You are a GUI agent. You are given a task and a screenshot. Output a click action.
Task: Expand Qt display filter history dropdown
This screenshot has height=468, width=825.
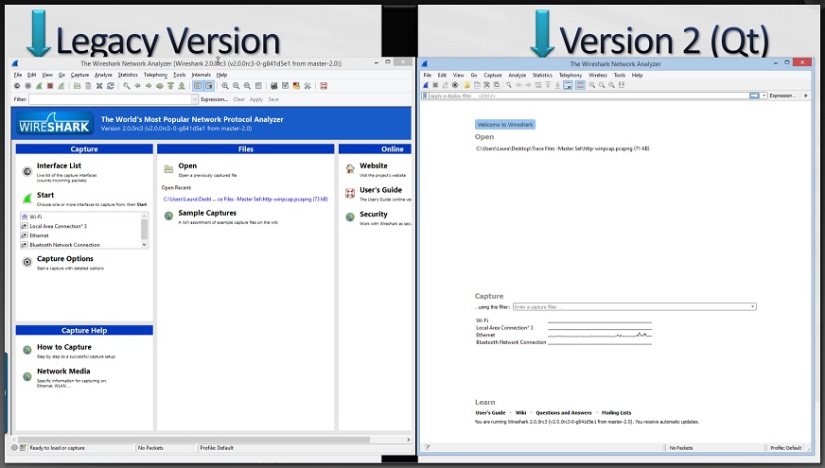(x=764, y=95)
